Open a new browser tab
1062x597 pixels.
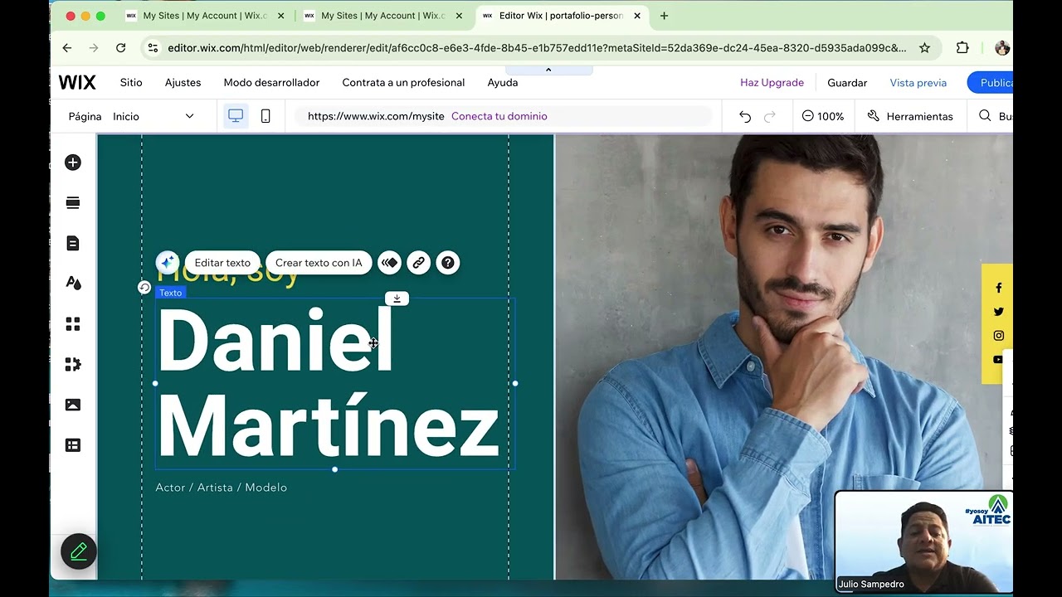pyautogui.click(x=664, y=16)
